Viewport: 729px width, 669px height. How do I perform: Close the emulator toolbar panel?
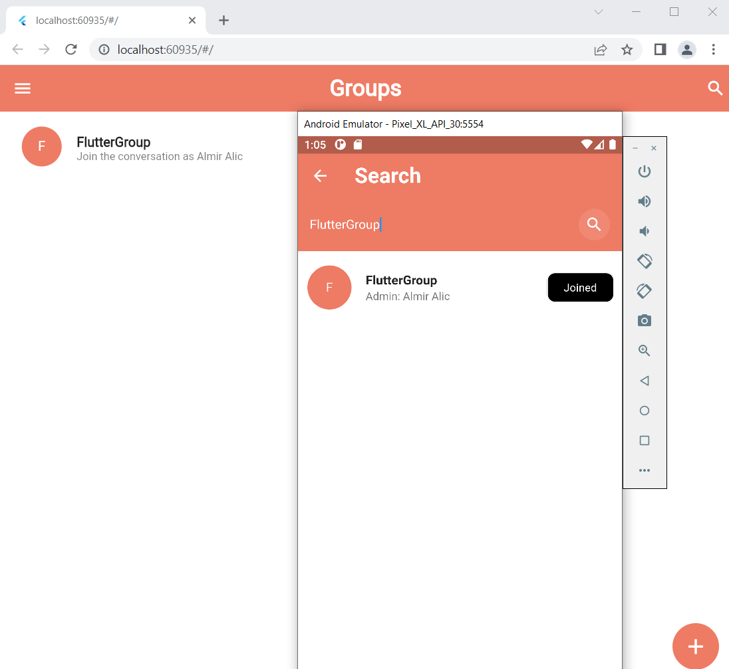pyautogui.click(x=654, y=148)
